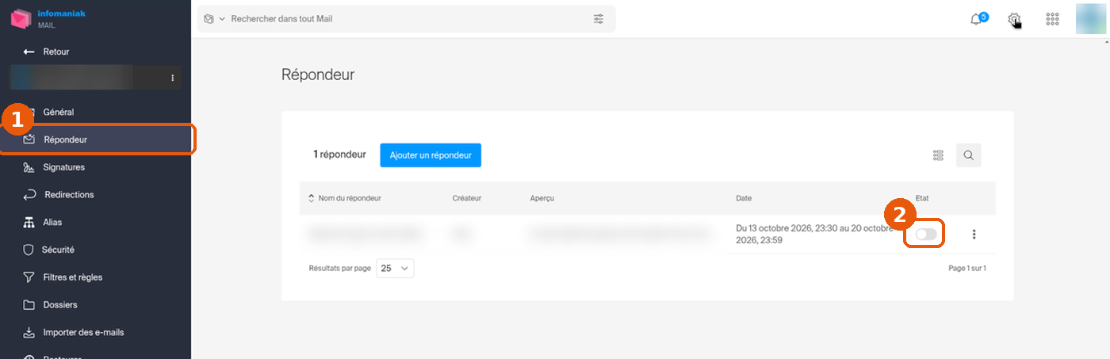Click the magnifier search icon in table
The height and width of the screenshot is (359, 1110).
[x=969, y=155]
